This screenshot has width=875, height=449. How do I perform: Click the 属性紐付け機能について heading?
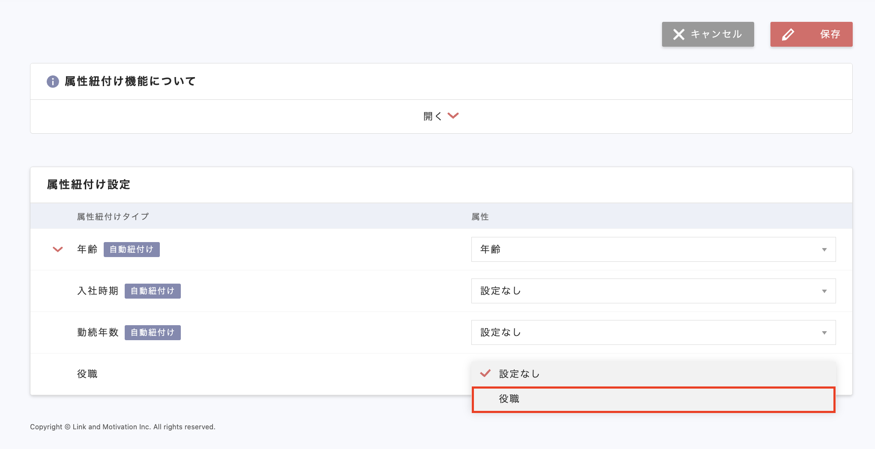[130, 81]
